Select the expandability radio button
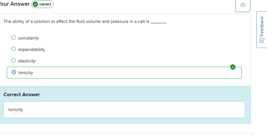 coord(13,49)
